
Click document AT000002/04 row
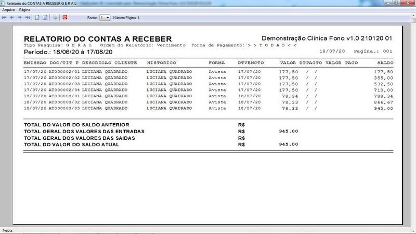(x=209, y=90)
